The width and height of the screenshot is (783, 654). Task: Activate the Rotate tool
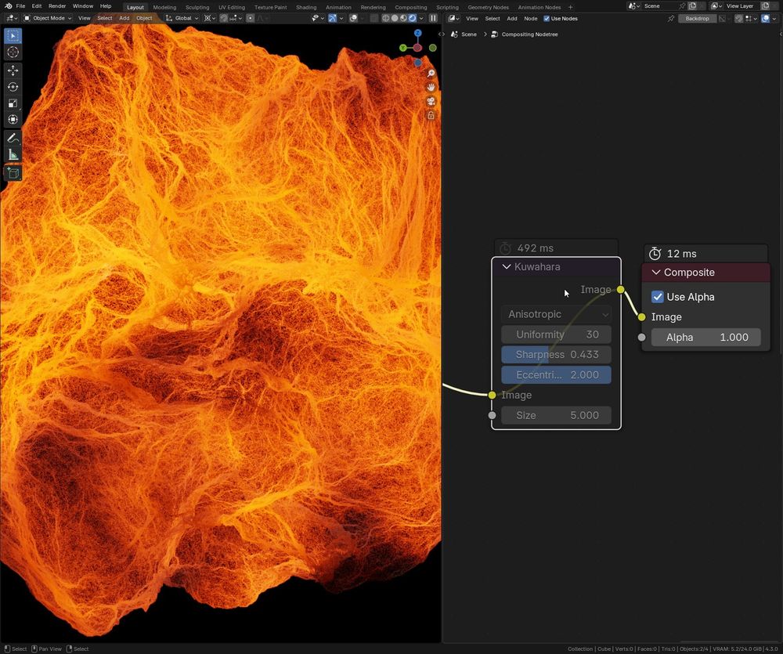[x=13, y=87]
